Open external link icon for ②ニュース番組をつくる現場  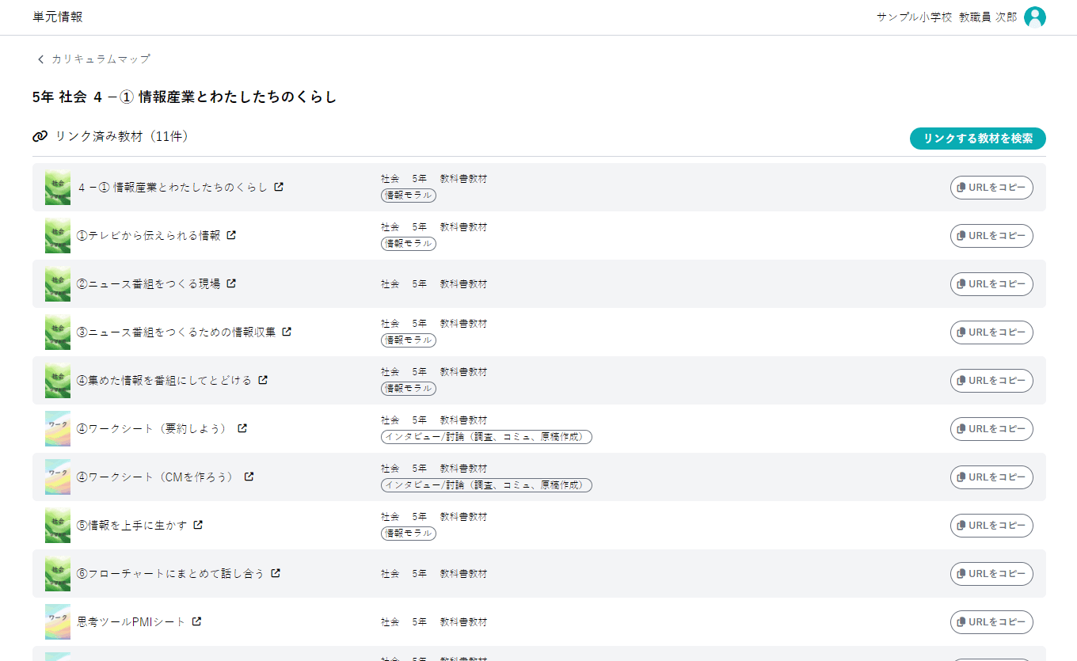coord(231,283)
